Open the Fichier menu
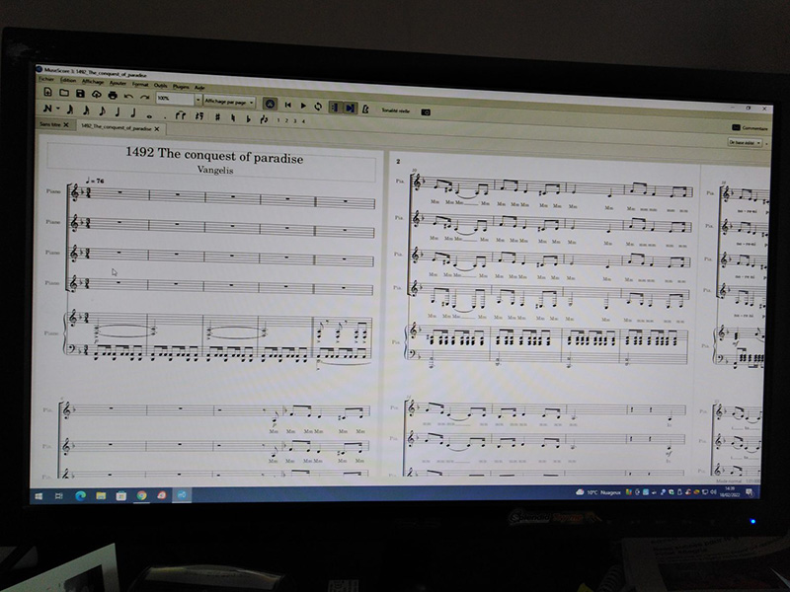Screen dimensions: 790x592 pos(46,79)
